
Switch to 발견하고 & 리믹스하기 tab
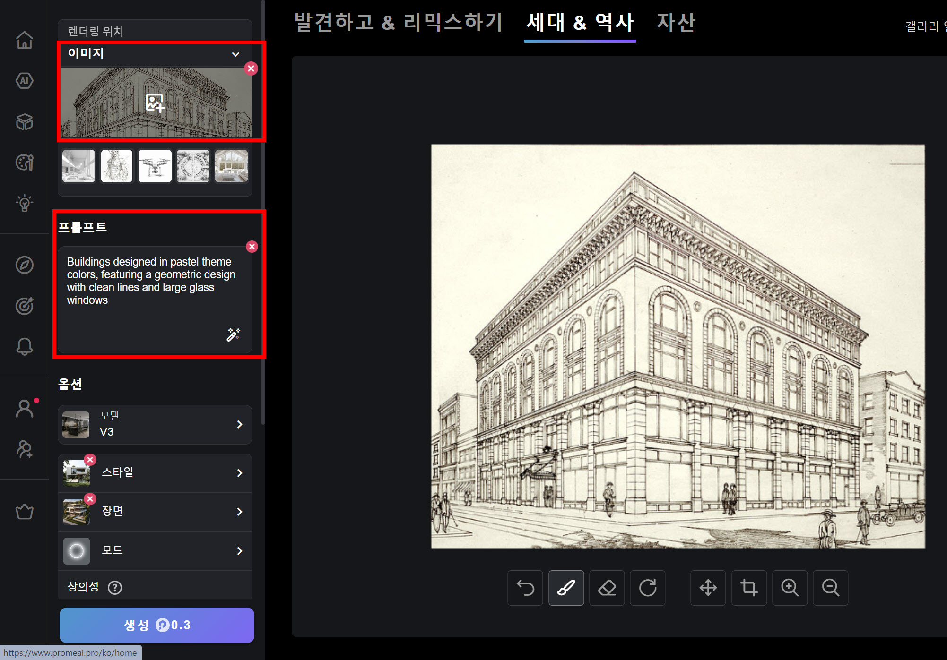click(398, 22)
